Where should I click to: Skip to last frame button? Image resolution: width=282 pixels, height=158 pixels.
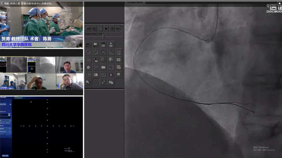tap(118, 29)
